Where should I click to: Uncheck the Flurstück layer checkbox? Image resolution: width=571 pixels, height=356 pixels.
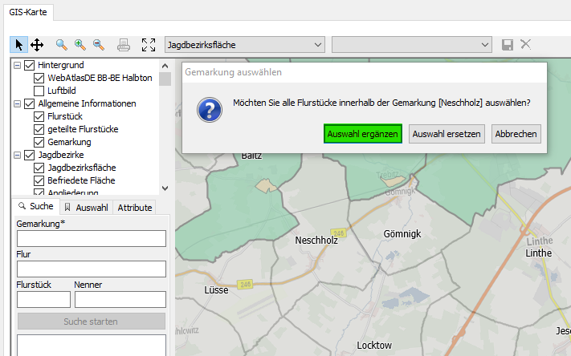(39, 116)
